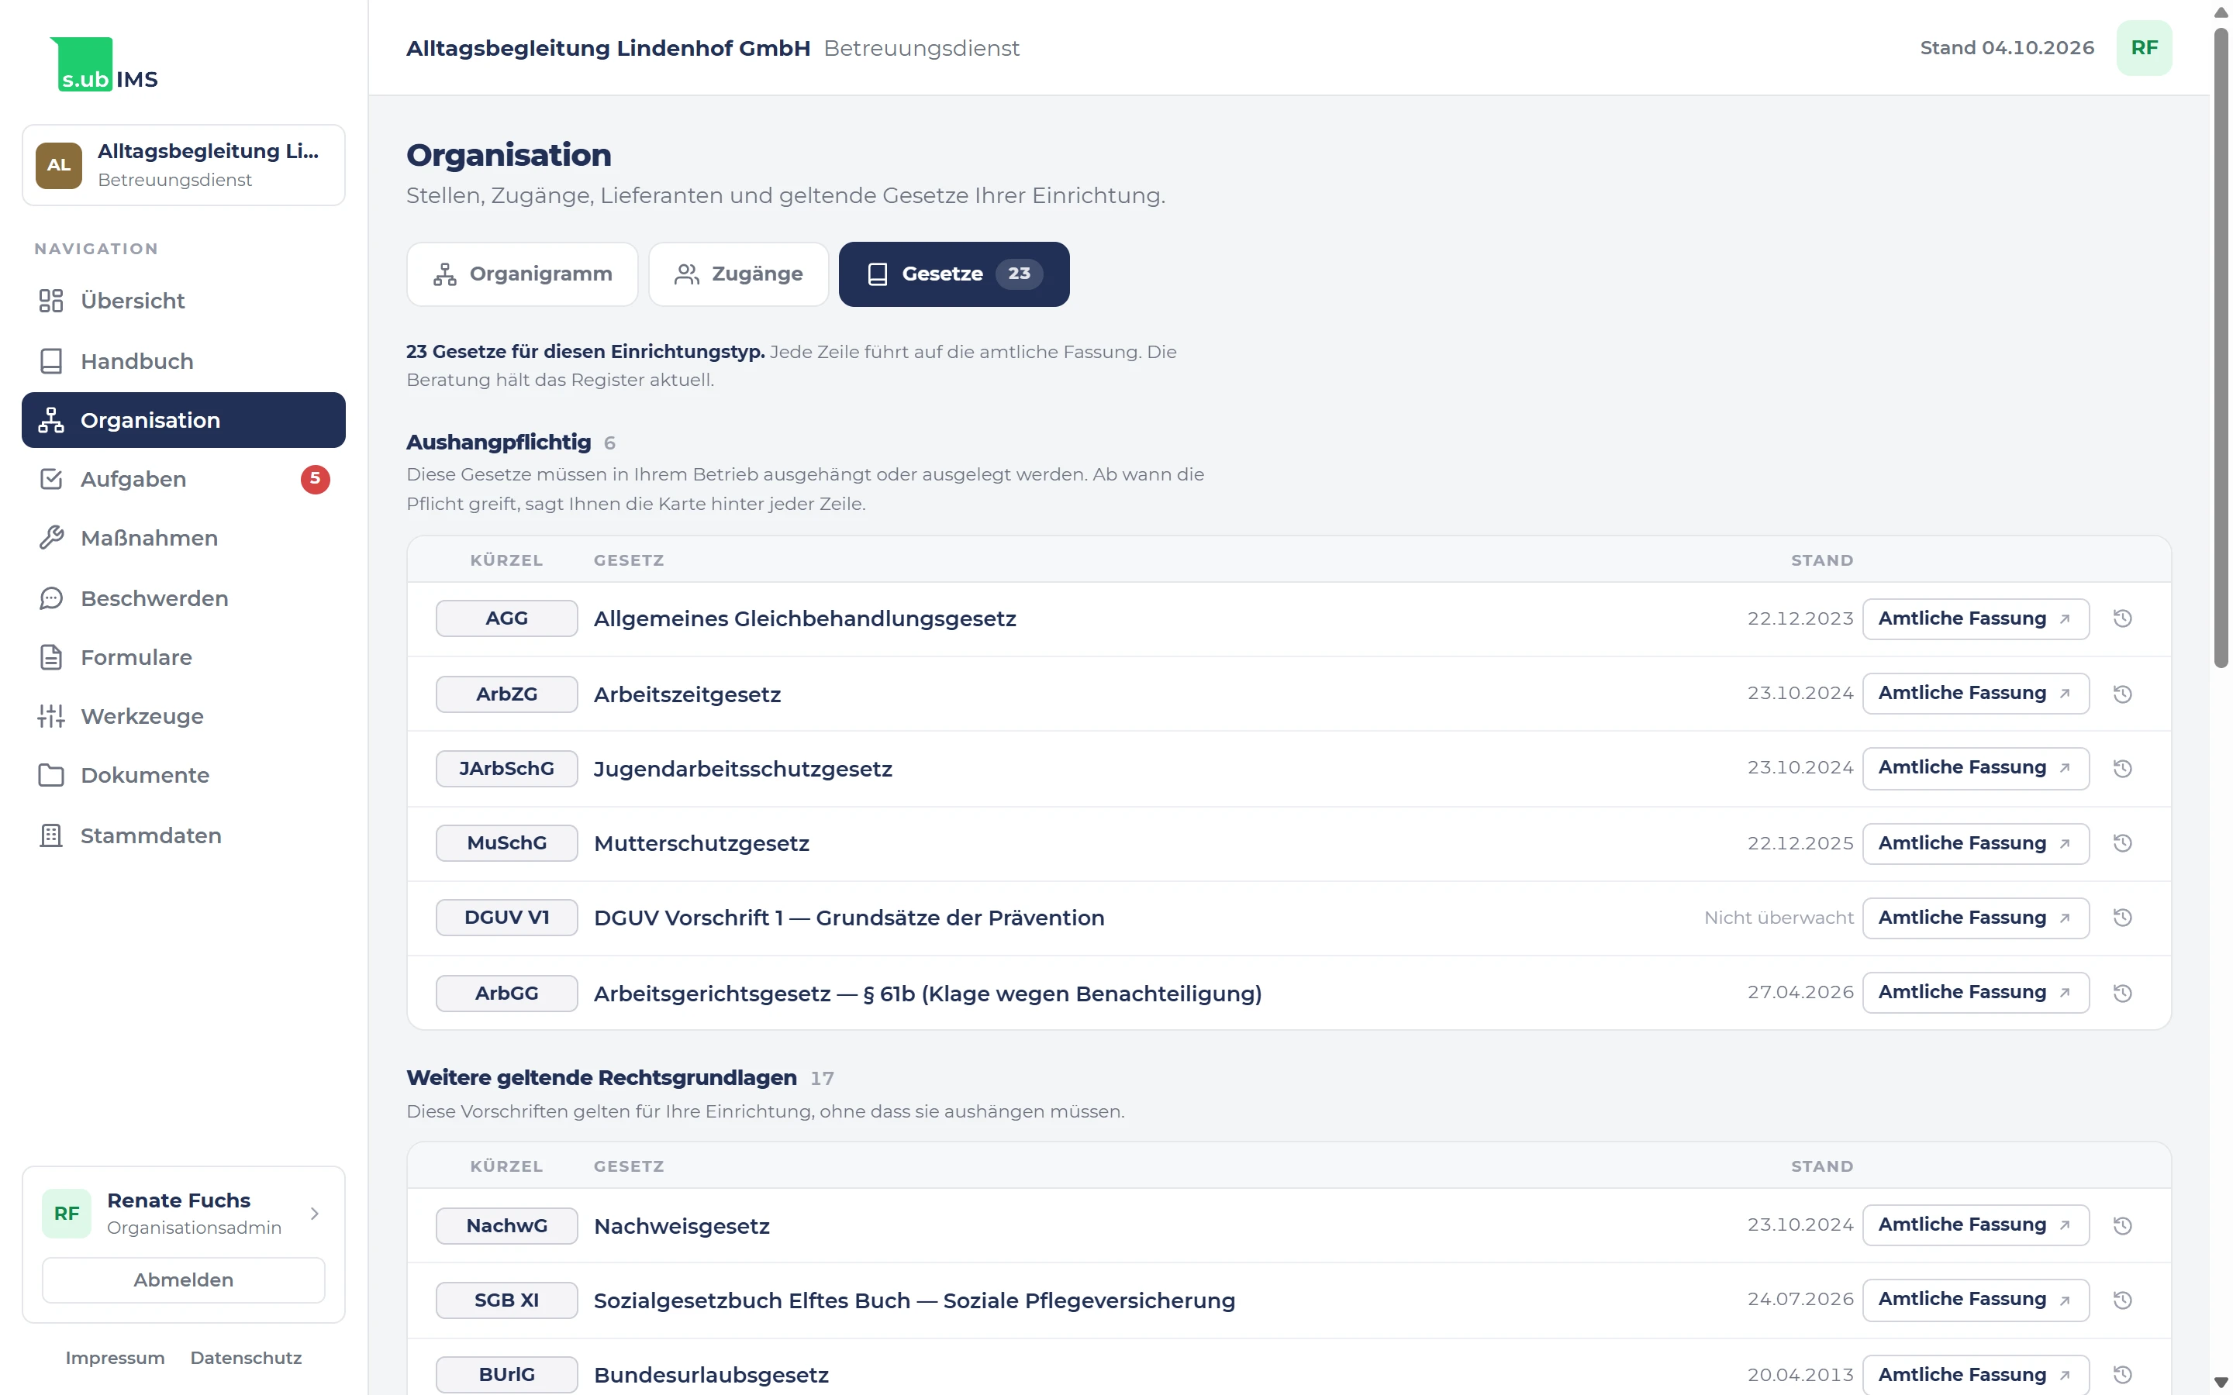The width and height of the screenshot is (2233, 1395).
Task: Click the AGG abbreviation badge
Action: click(506, 618)
